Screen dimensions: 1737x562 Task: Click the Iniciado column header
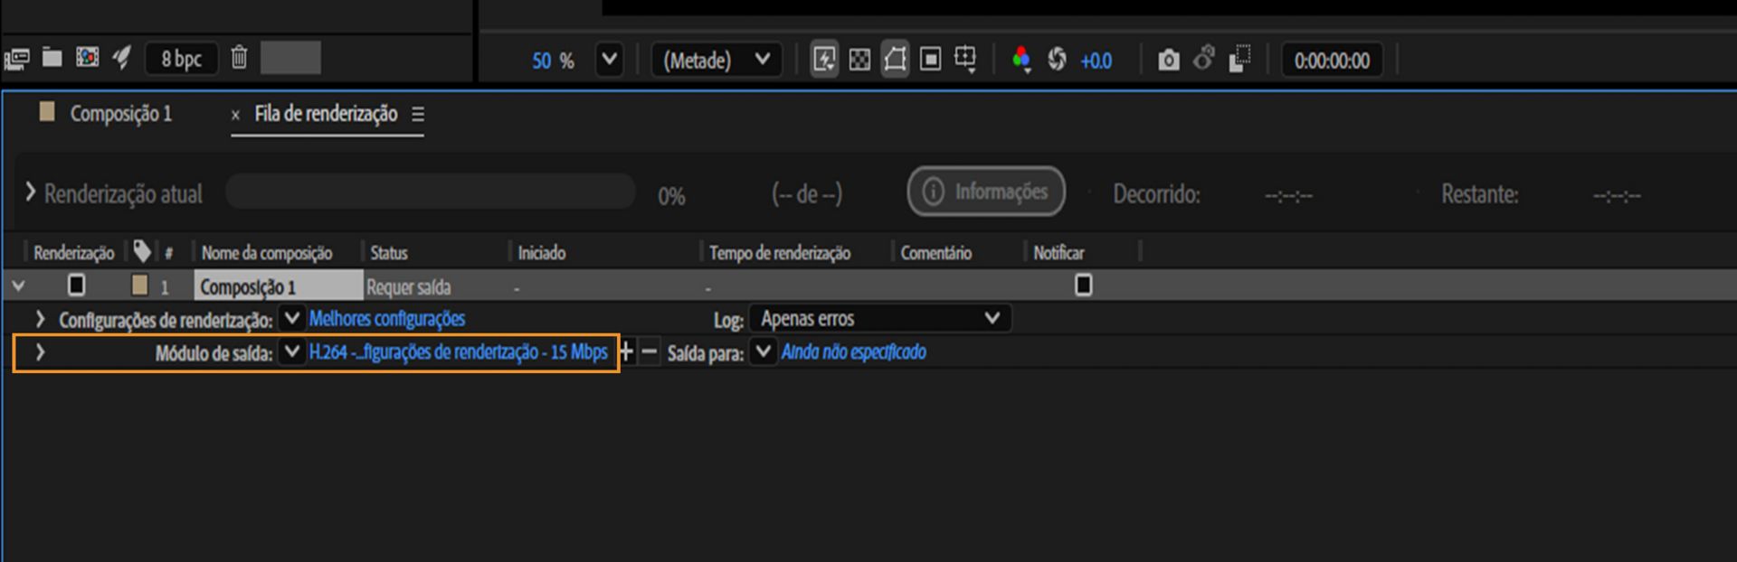click(542, 253)
